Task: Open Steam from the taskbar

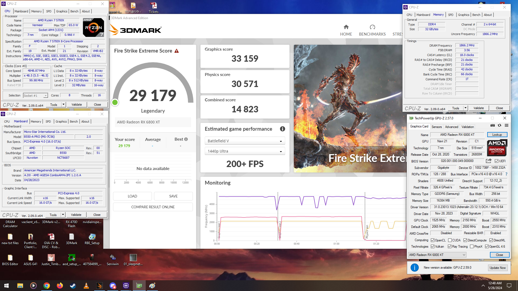Action: 73,286
